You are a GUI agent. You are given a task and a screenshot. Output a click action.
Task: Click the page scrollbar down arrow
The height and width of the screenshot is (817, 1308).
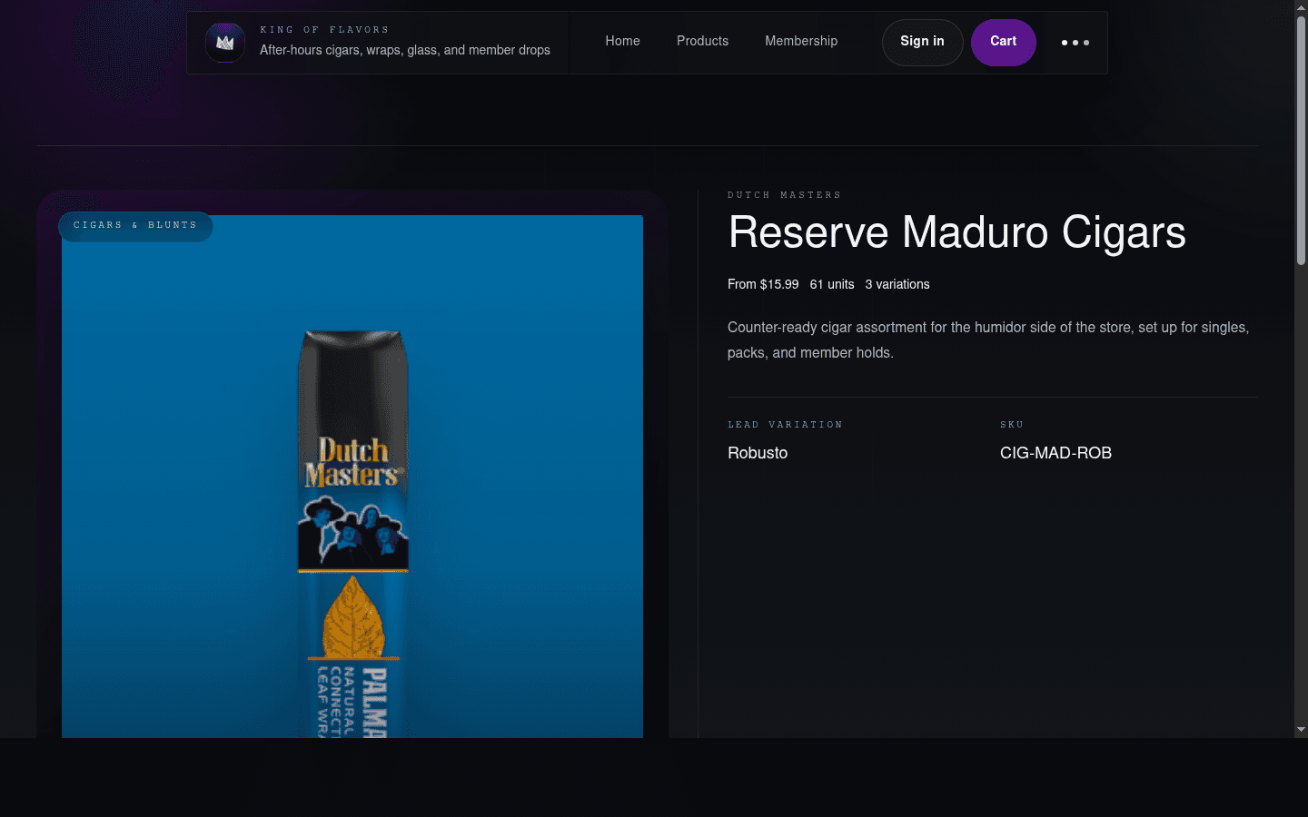[x=1301, y=730]
